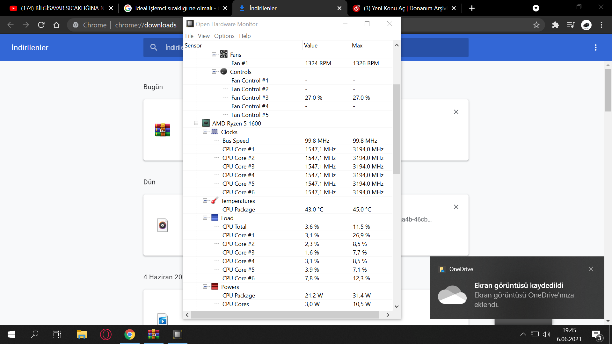
Task: Click the hardware monitor scroll right arrow
Action: point(388,315)
